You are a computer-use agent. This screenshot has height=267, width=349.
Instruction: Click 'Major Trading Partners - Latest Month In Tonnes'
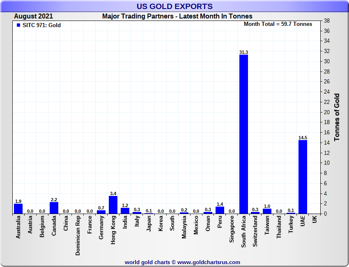pyautogui.click(x=177, y=16)
